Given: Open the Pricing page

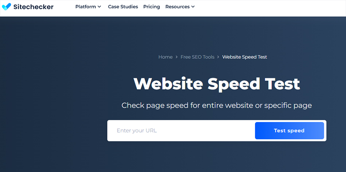Looking at the screenshot, I should coord(152,7).
